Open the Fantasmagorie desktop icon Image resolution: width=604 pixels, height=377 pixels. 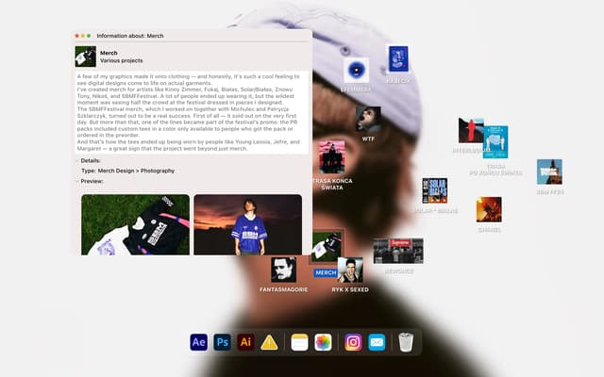point(283,270)
